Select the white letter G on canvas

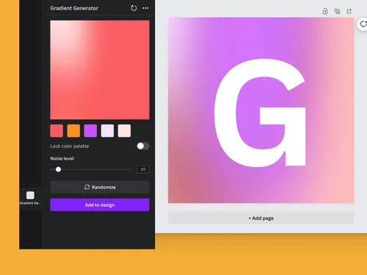[x=260, y=113]
